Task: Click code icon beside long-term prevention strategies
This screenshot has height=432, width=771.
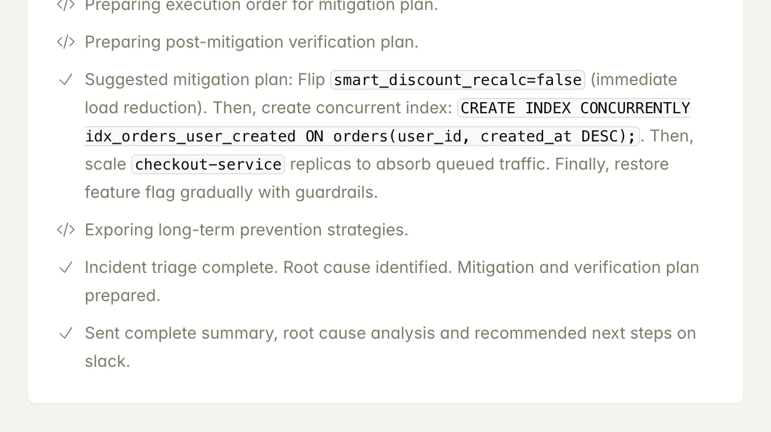Action: point(65,230)
